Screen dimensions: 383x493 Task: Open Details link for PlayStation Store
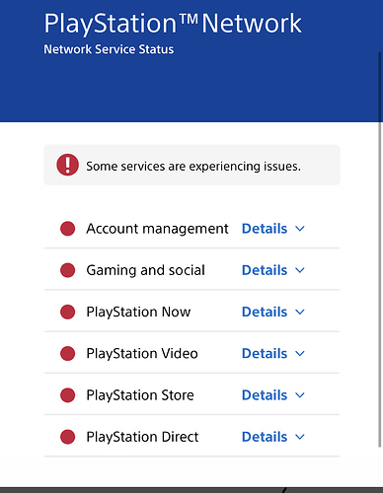coord(265,395)
